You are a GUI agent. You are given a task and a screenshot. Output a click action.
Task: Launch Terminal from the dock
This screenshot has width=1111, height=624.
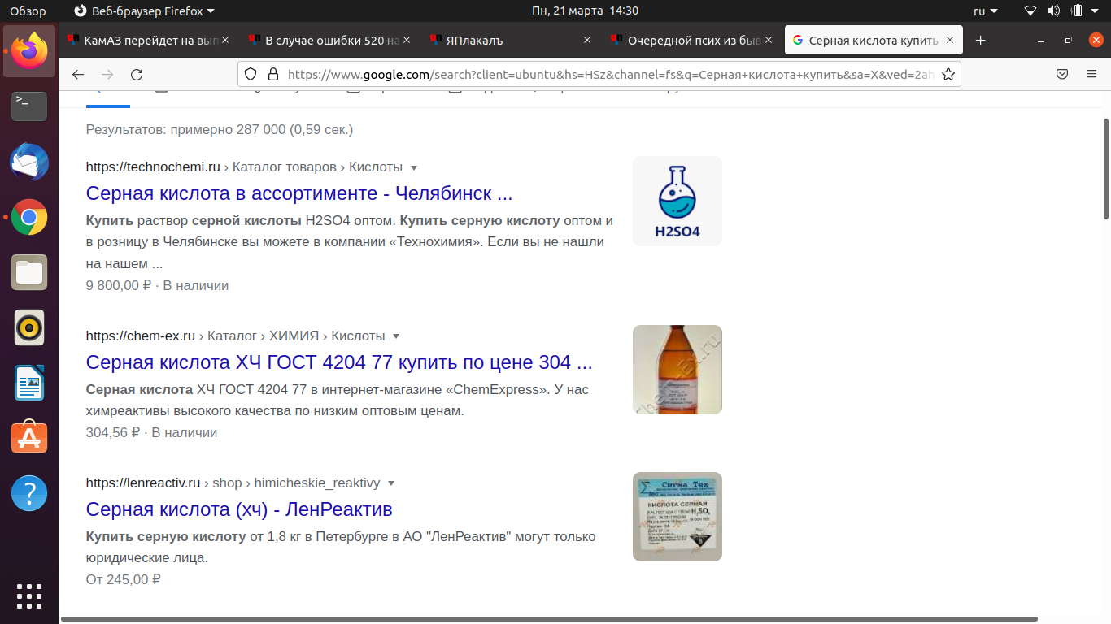point(29,106)
